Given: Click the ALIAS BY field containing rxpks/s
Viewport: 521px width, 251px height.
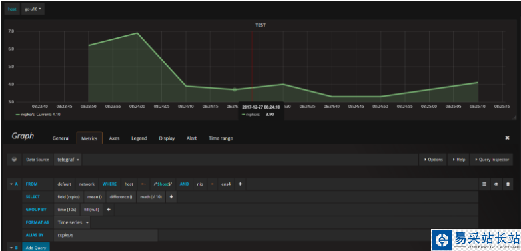Looking at the screenshot, I should (106, 235).
